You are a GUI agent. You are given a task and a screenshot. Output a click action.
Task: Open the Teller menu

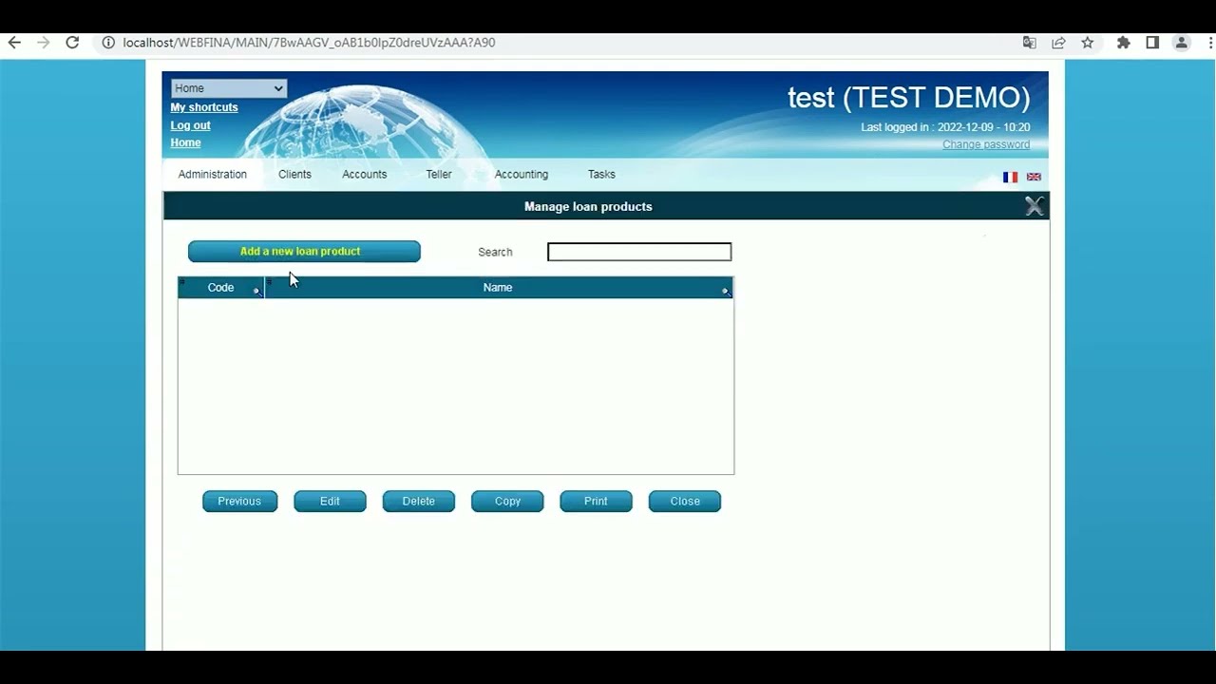click(439, 175)
